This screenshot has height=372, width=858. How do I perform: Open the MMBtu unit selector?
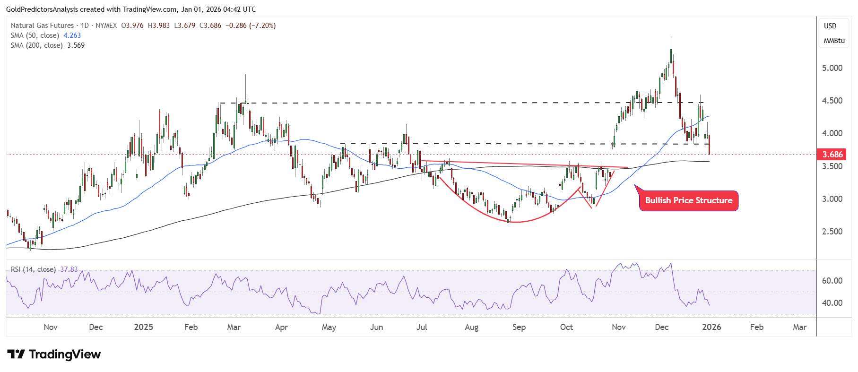(834, 41)
